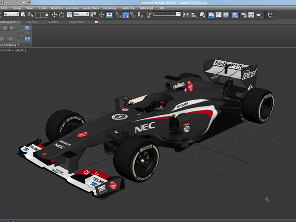Switch to the Freeform tab
Image resolution: width=296 pixels, height=222 pixels.
coord(32,22)
